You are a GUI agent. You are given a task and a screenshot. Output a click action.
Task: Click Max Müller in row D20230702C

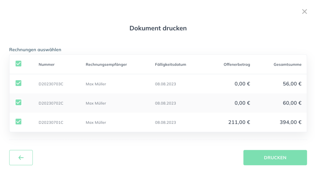[x=96, y=103]
